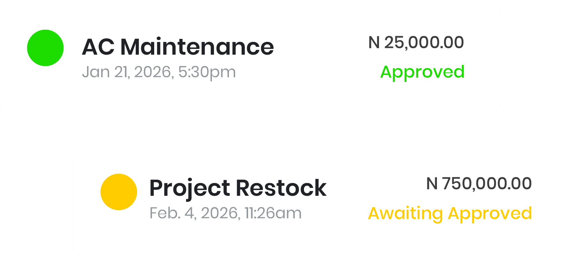Click the yellow status dot beside Project Restock

119,192
